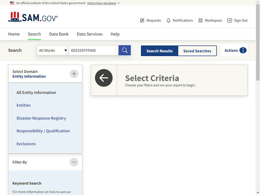Click the Select Criteria heading

152,78
